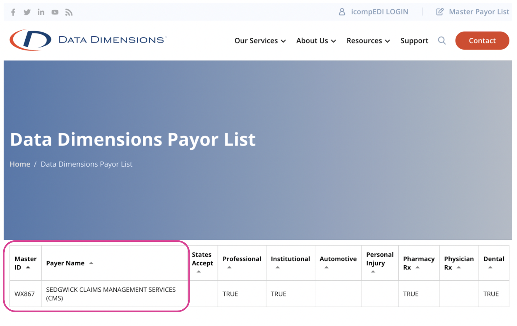Click TRUE under Professional column
This screenshot has height=326, width=517.
pyautogui.click(x=230, y=294)
